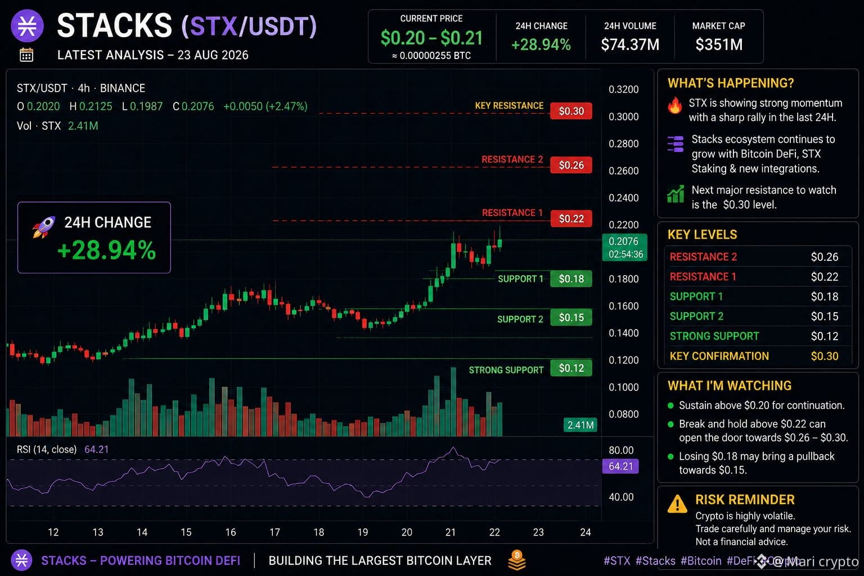The image size is (864, 576).
Task: Click the small Stacks logo in the footer
Action: pos(21,560)
